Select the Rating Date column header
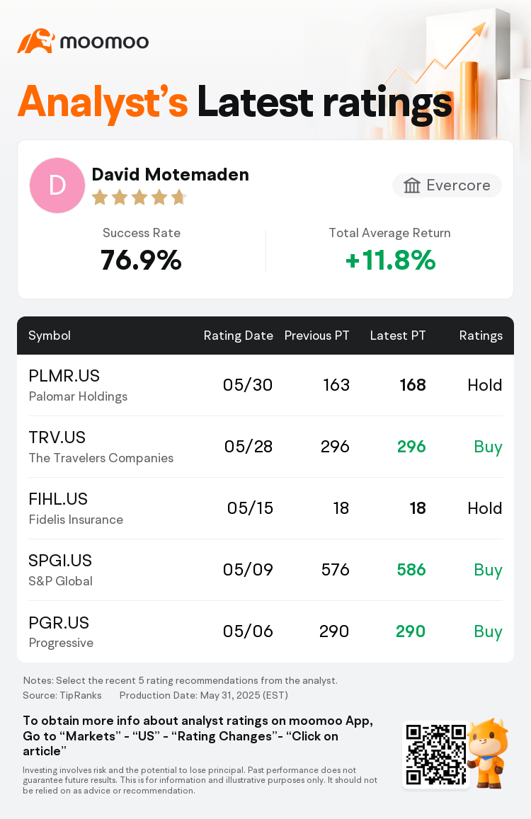The height and width of the screenshot is (819, 531). (x=239, y=336)
